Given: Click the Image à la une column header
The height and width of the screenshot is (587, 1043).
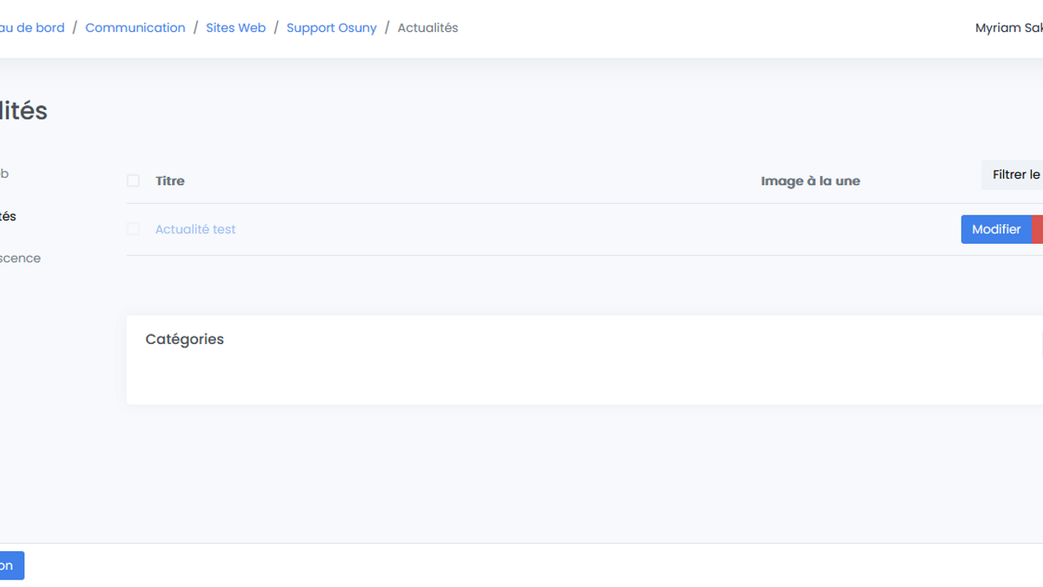Looking at the screenshot, I should pyautogui.click(x=810, y=181).
